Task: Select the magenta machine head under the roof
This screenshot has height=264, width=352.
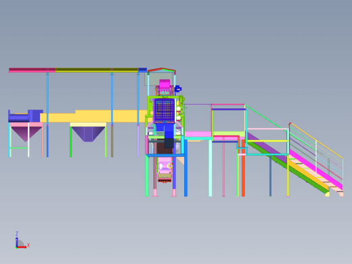Action: [x=164, y=84]
